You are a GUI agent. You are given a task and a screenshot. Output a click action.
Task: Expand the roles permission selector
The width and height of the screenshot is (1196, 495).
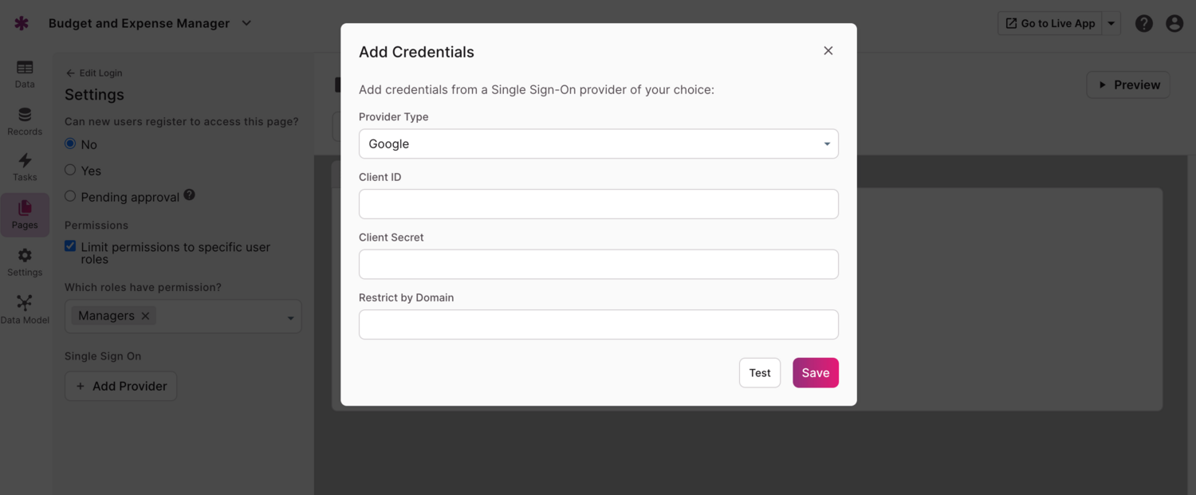[x=290, y=316]
